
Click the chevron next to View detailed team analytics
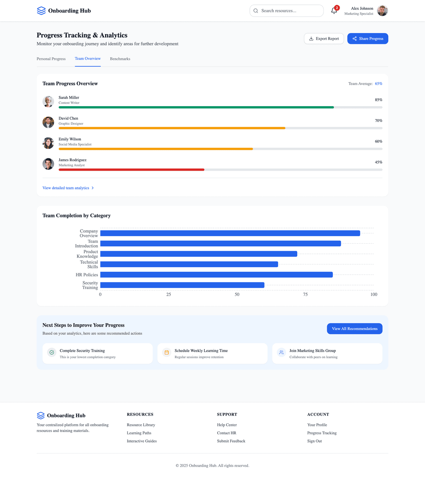tap(92, 188)
